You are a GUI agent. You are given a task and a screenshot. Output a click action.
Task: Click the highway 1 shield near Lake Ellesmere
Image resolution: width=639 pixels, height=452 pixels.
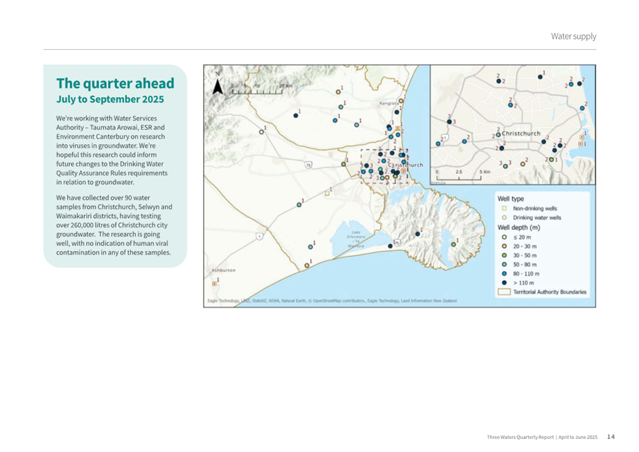click(259, 236)
